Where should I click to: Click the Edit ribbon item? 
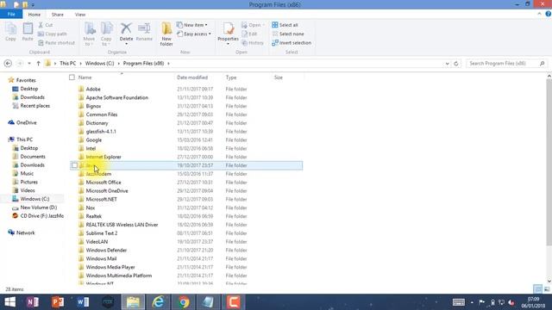(249, 34)
